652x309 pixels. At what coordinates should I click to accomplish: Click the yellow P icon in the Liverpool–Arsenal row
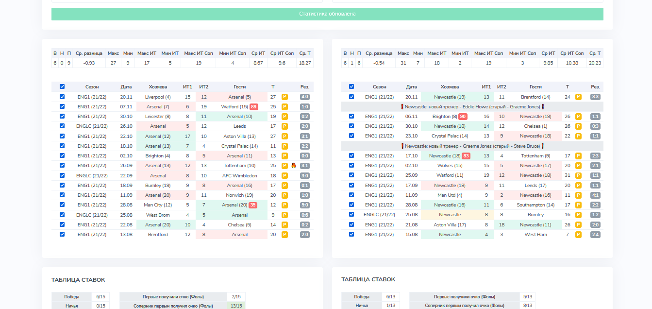coord(285,97)
